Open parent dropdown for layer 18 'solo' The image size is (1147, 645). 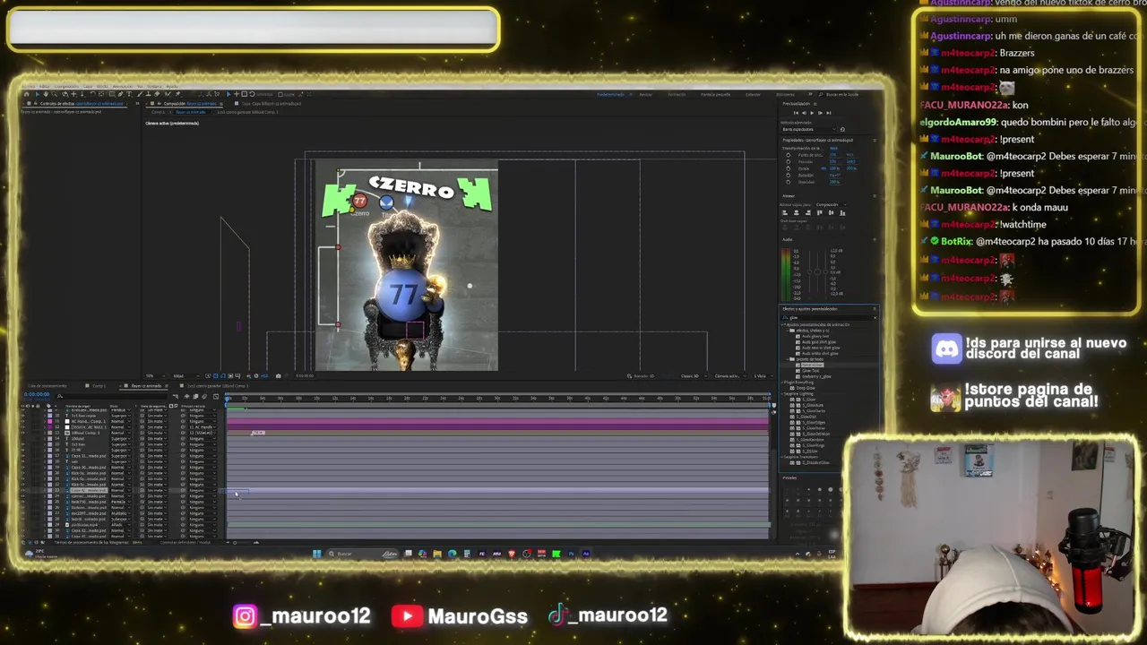coord(203,461)
